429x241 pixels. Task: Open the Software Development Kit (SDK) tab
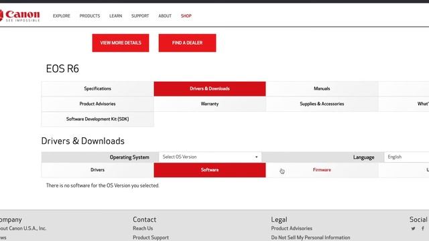pos(97,119)
